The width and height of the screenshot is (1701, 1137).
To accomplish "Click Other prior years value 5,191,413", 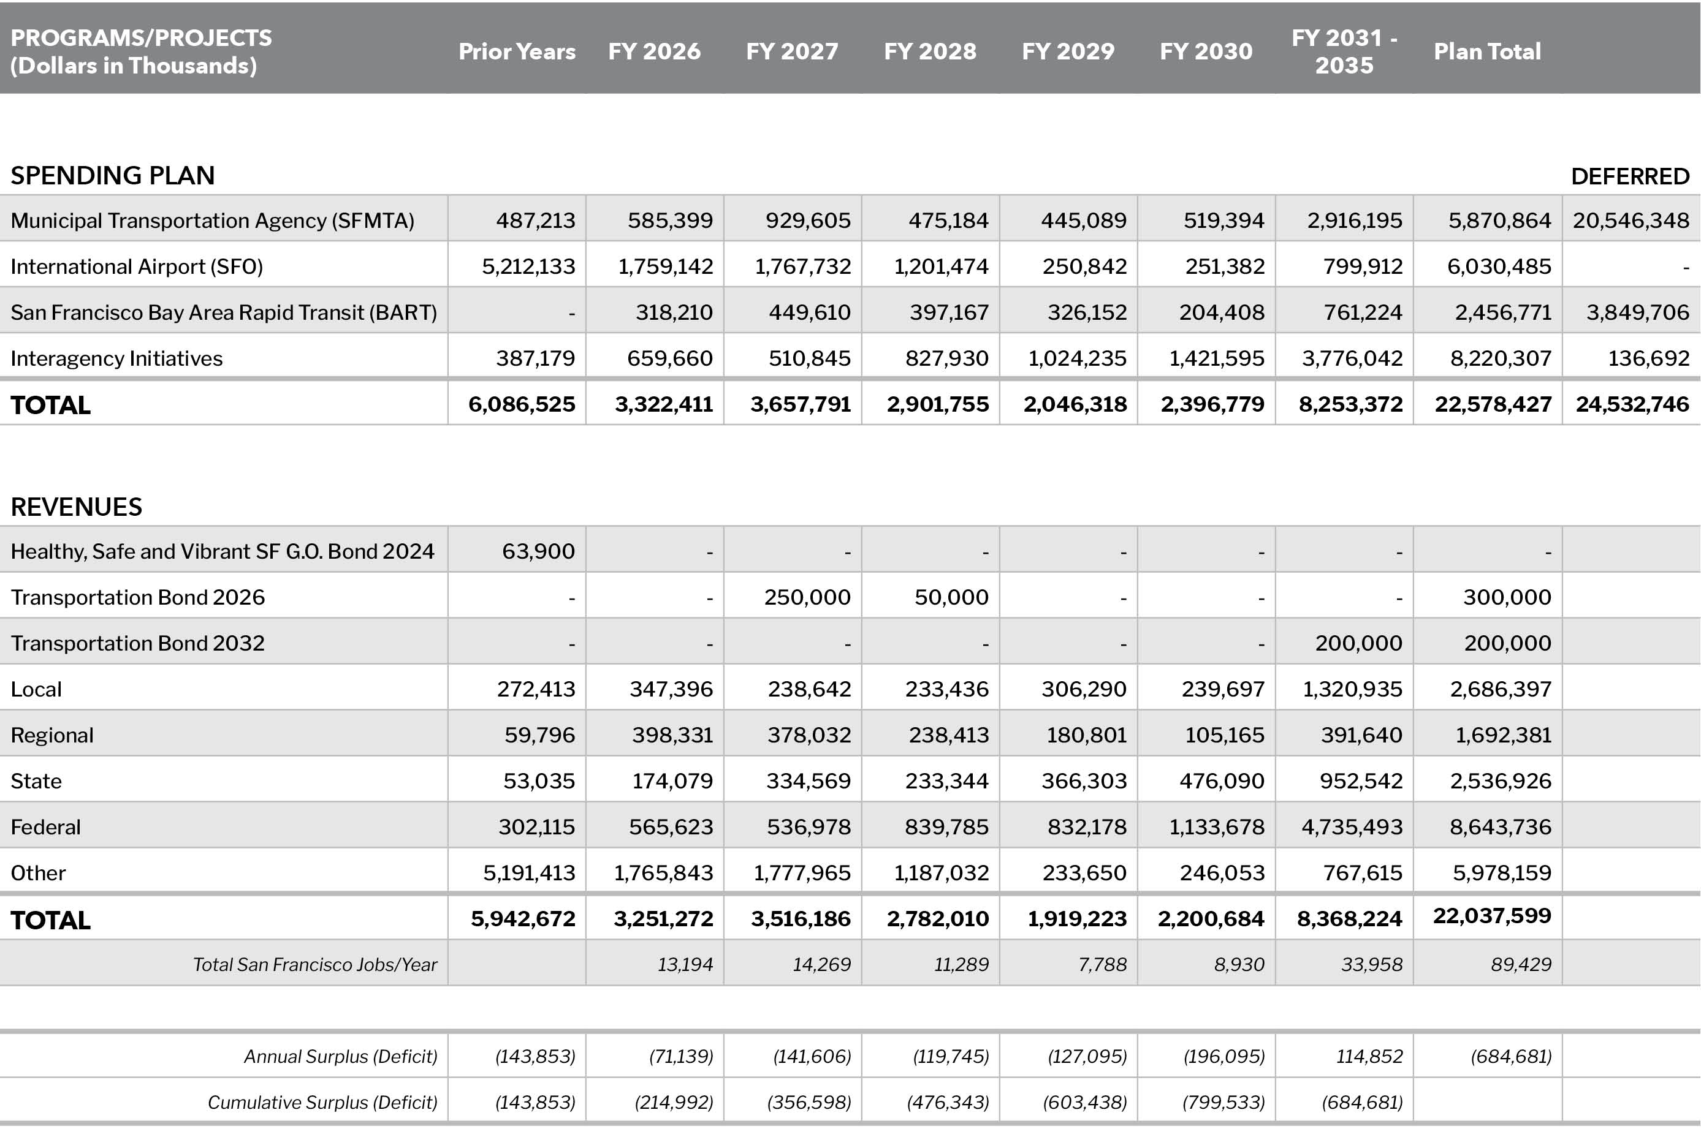I will 529,873.
